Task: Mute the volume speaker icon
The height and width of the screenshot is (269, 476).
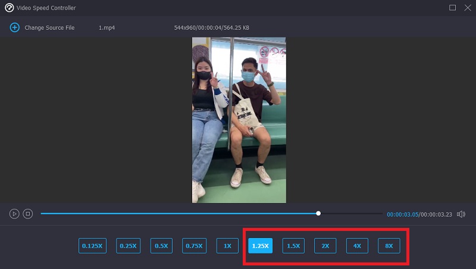Action: point(461,214)
